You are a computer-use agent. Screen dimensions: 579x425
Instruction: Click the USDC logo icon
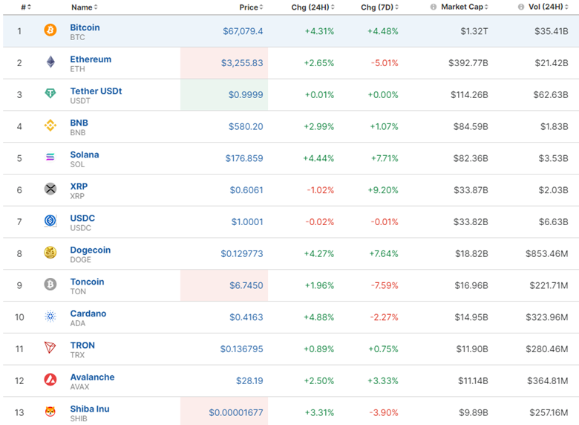(x=50, y=221)
